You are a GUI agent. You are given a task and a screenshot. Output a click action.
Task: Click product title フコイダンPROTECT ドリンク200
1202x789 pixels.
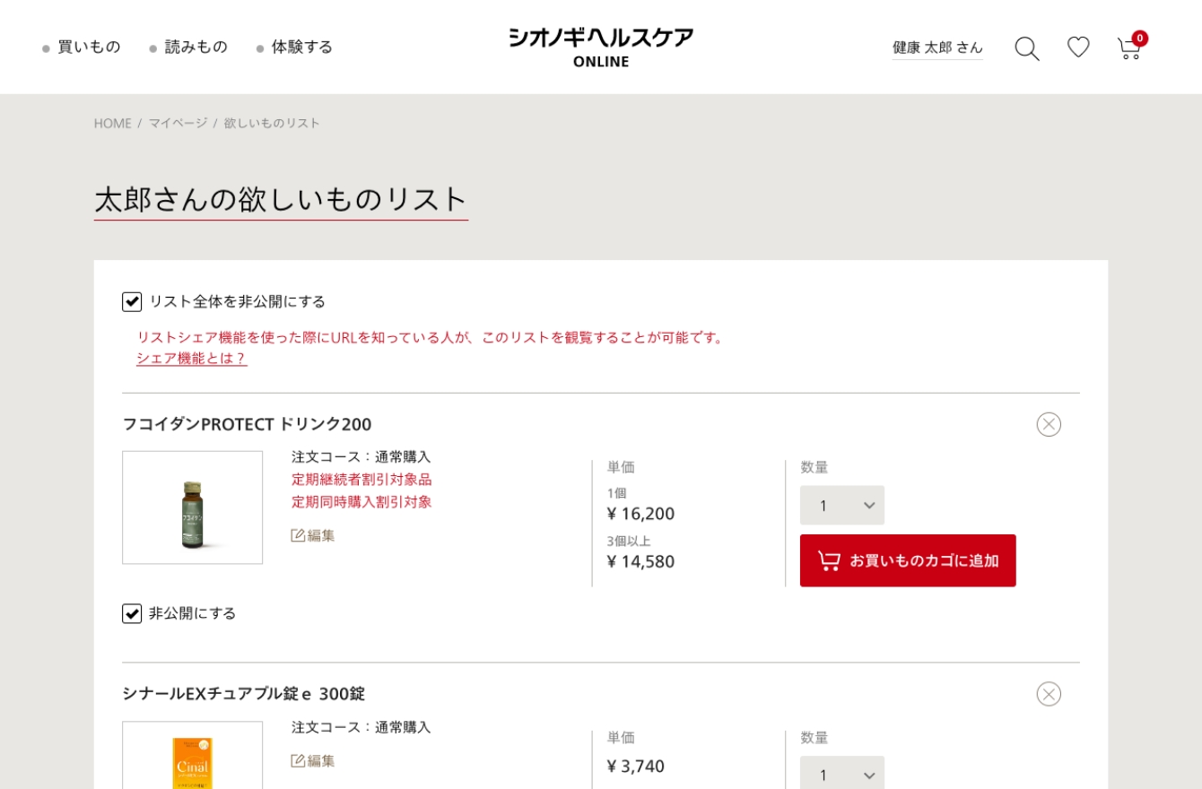click(x=247, y=424)
